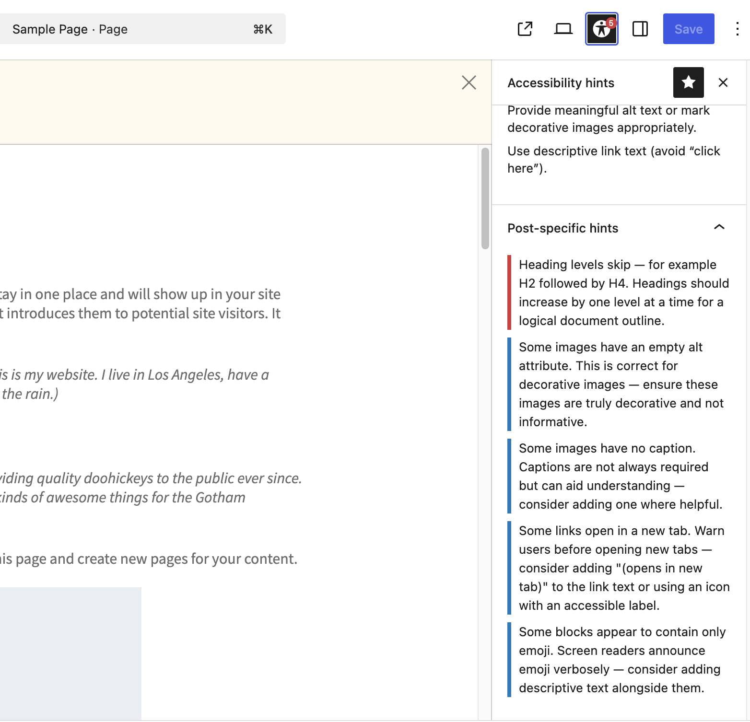Open the Sample Page command palette bar
The width and height of the screenshot is (750, 722).
click(x=142, y=29)
